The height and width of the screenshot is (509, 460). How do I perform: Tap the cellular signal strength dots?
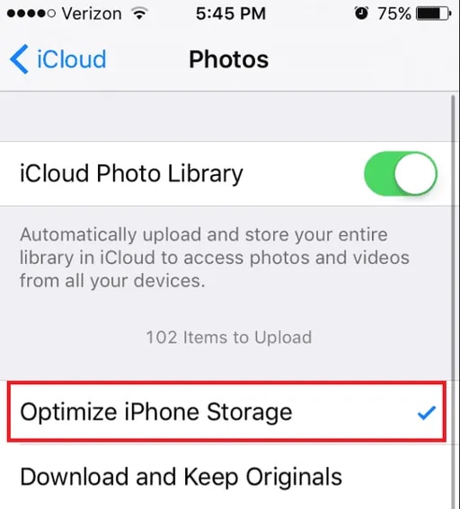[31, 13]
